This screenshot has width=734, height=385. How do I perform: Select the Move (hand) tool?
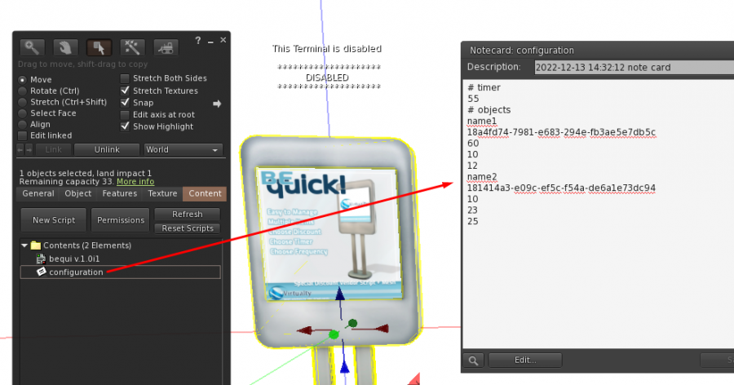point(66,47)
